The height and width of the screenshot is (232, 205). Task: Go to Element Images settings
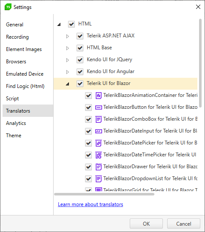(x=28, y=49)
